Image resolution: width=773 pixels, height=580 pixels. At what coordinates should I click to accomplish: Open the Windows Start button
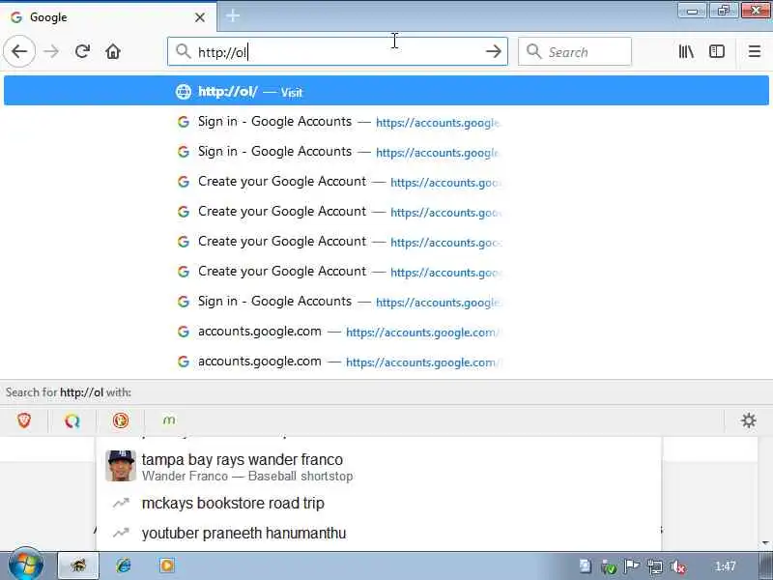[26, 565]
